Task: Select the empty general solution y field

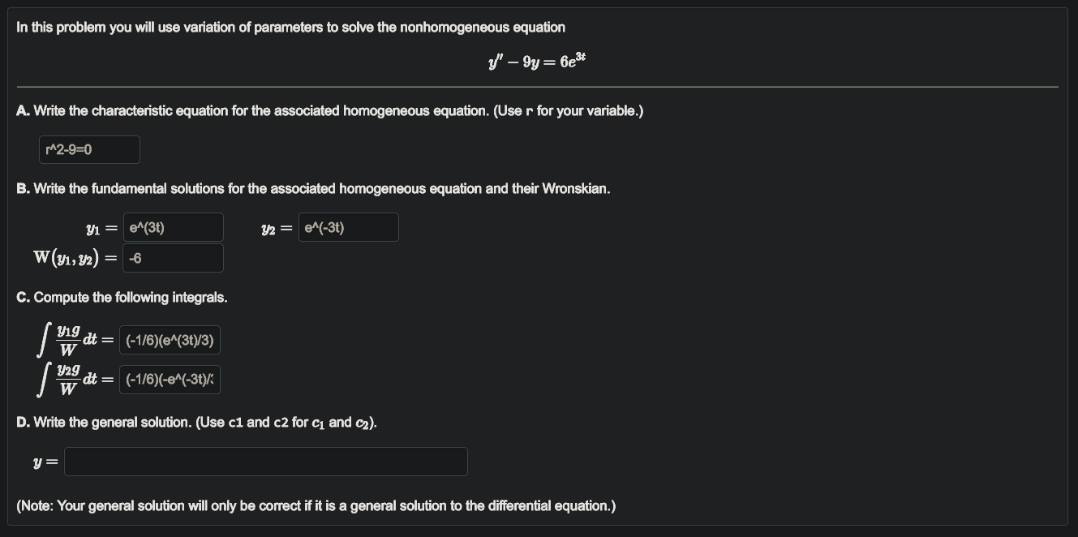Action: click(264, 461)
